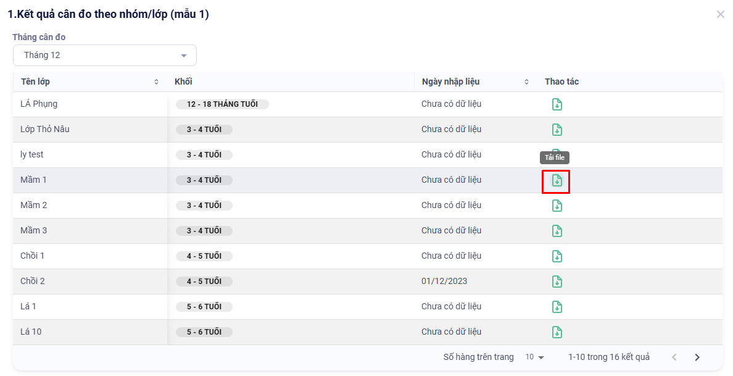This screenshot has height=376, width=733.
Task: Download file for Mầm 3 class
Action: 557,231
